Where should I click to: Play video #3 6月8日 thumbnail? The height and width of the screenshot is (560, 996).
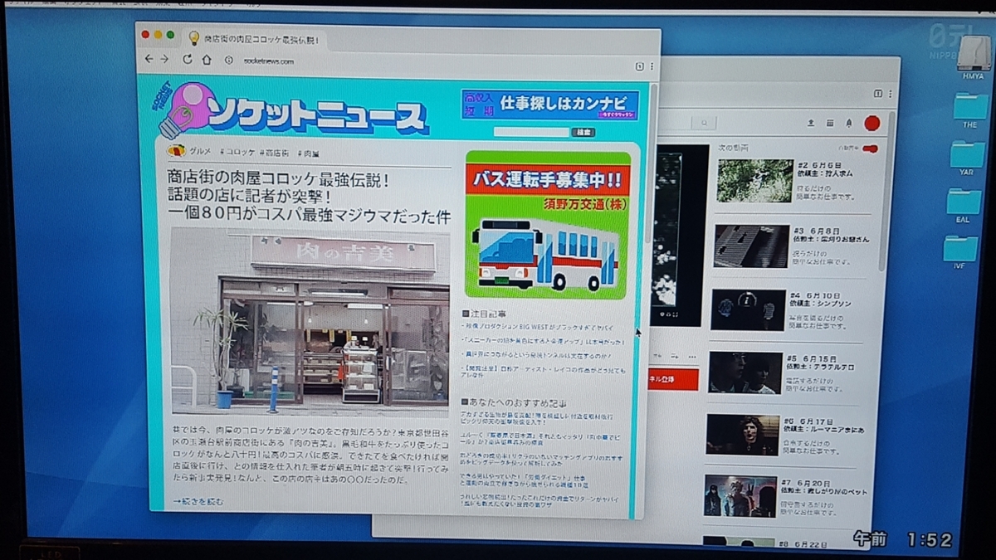point(751,246)
